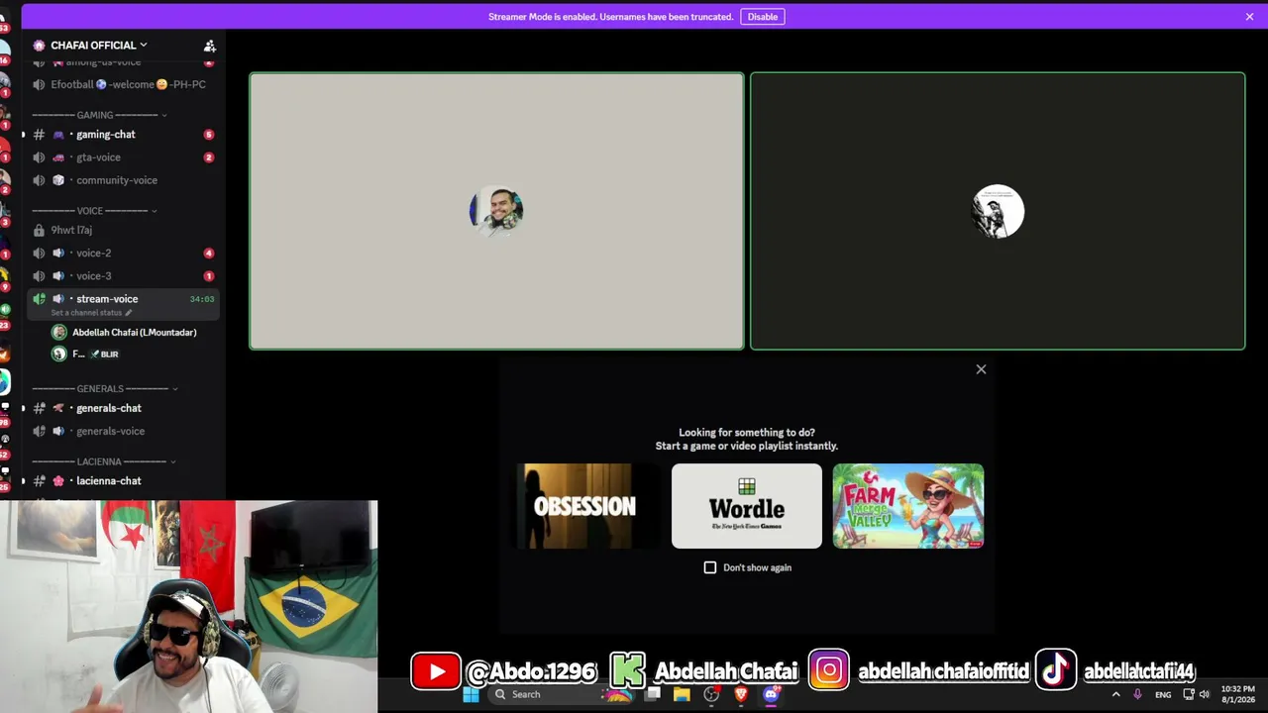This screenshot has width=1268, height=713.
Task: Click the 34:03 timer on stream-voice
Action: 202,299
